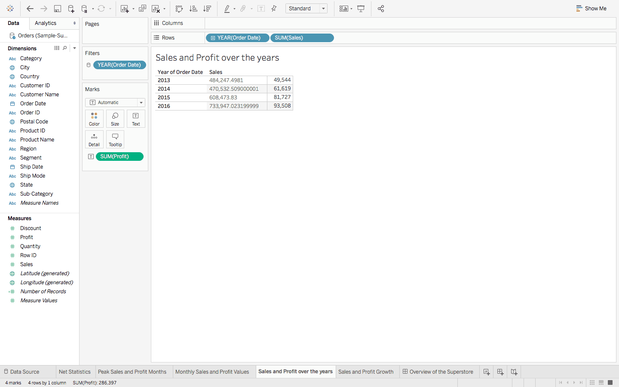Show filmstrip view icon in status bar
Viewport: 619px width, 387px height.
(x=601, y=383)
